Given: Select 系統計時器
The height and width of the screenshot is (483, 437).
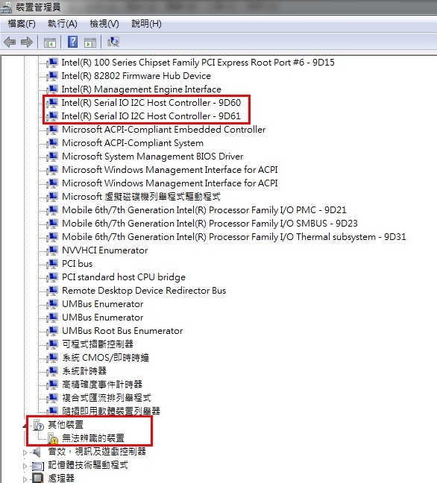Looking at the screenshot, I should click(x=84, y=371).
